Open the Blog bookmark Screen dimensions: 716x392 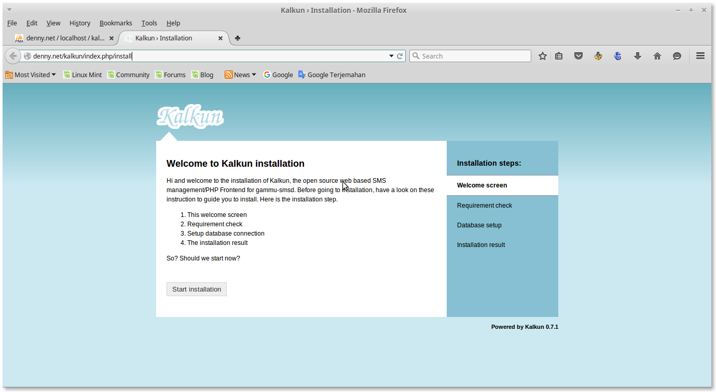pyautogui.click(x=202, y=75)
